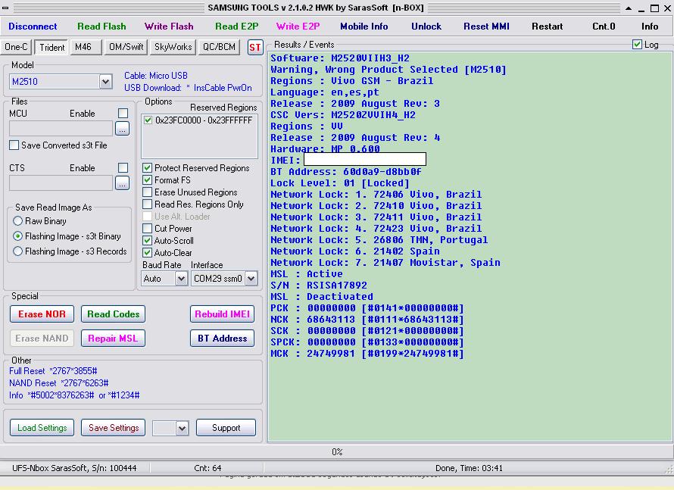The height and width of the screenshot is (490, 674).
Task: Click the Read Codes button
Action: pos(113,314)
